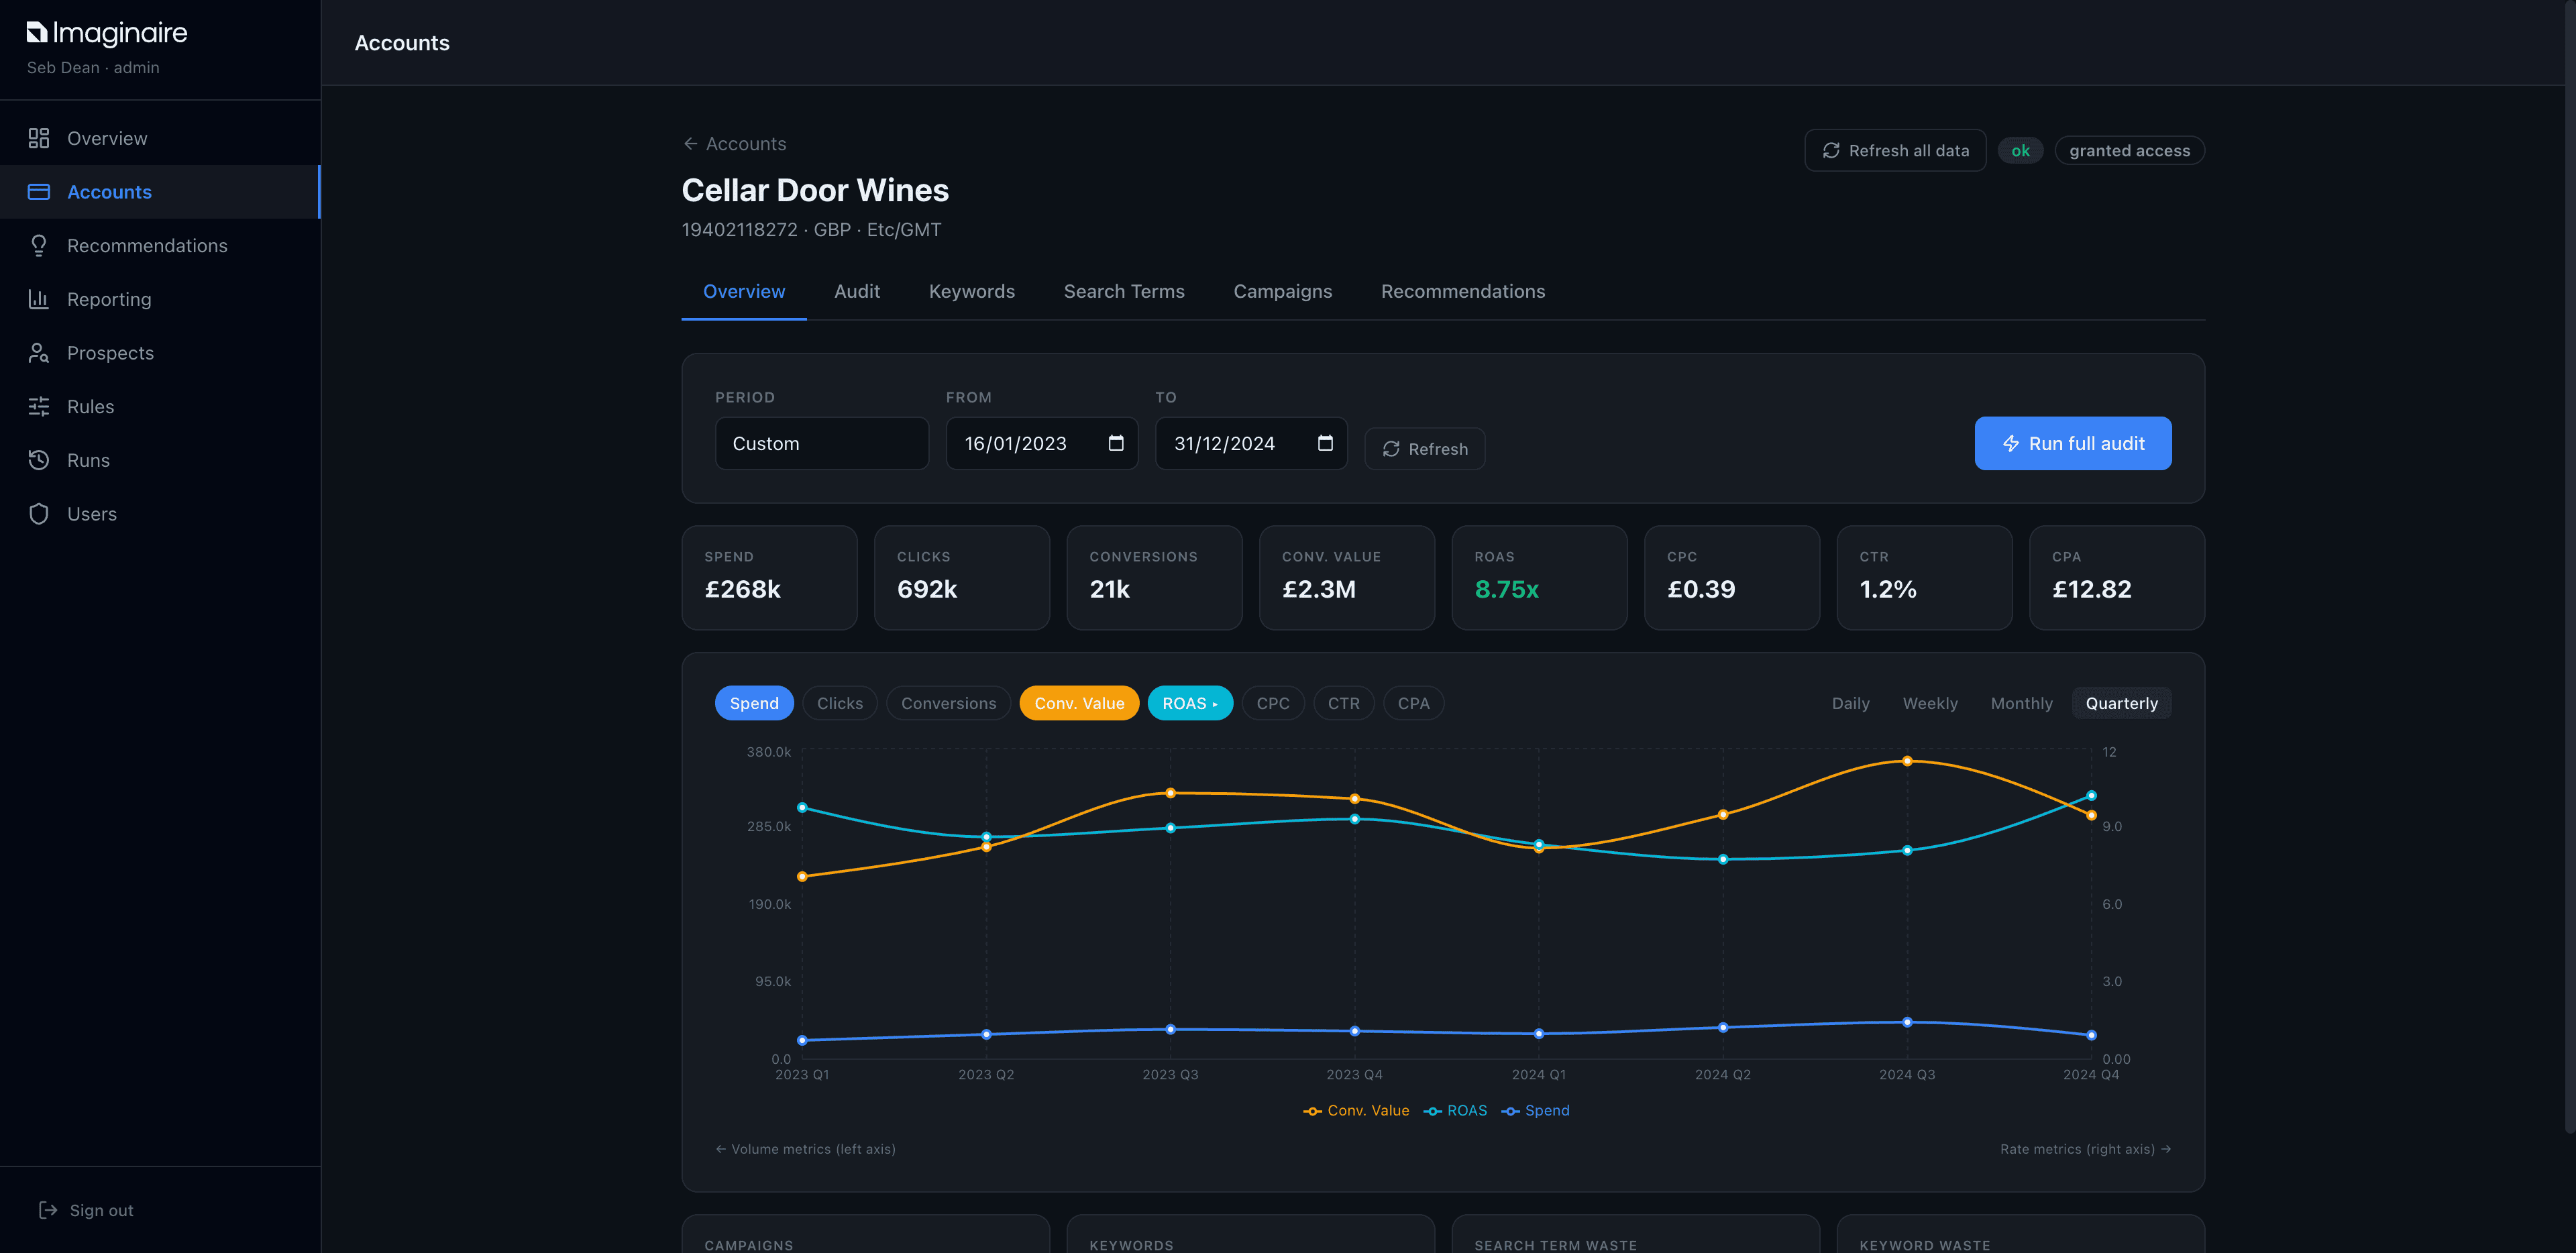Open the FROM date calendar picker icon
This screenshot has width=2576, height=1253.
pyautogui.click(x=1116, y=443)
